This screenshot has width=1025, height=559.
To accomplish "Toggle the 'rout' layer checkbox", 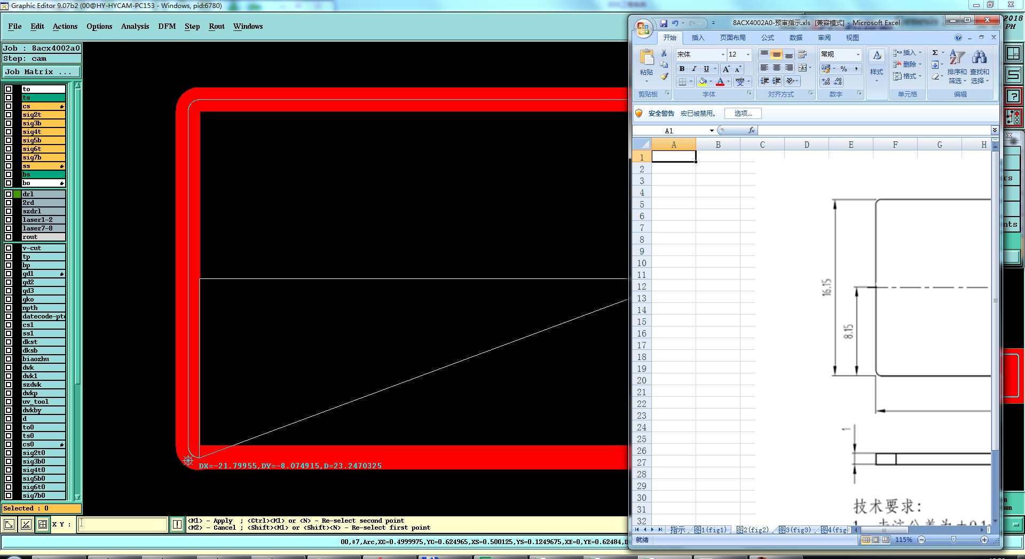I will (x=9, y=237).
